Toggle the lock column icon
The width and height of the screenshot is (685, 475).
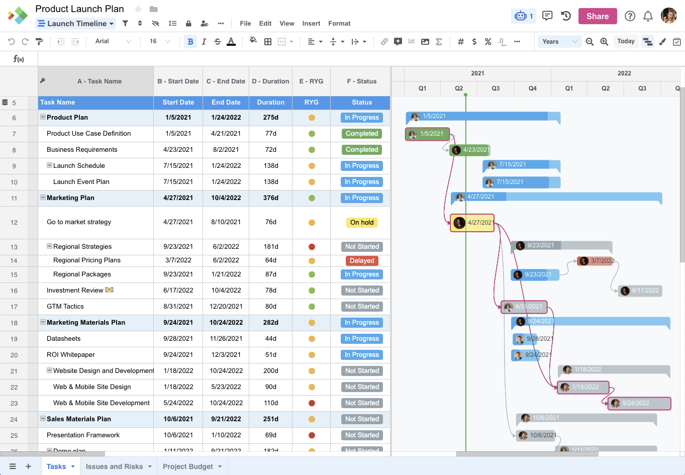(x=188, y=23)
